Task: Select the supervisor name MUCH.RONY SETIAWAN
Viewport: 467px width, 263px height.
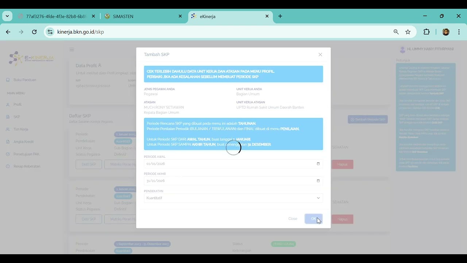Action: point(164,107)
